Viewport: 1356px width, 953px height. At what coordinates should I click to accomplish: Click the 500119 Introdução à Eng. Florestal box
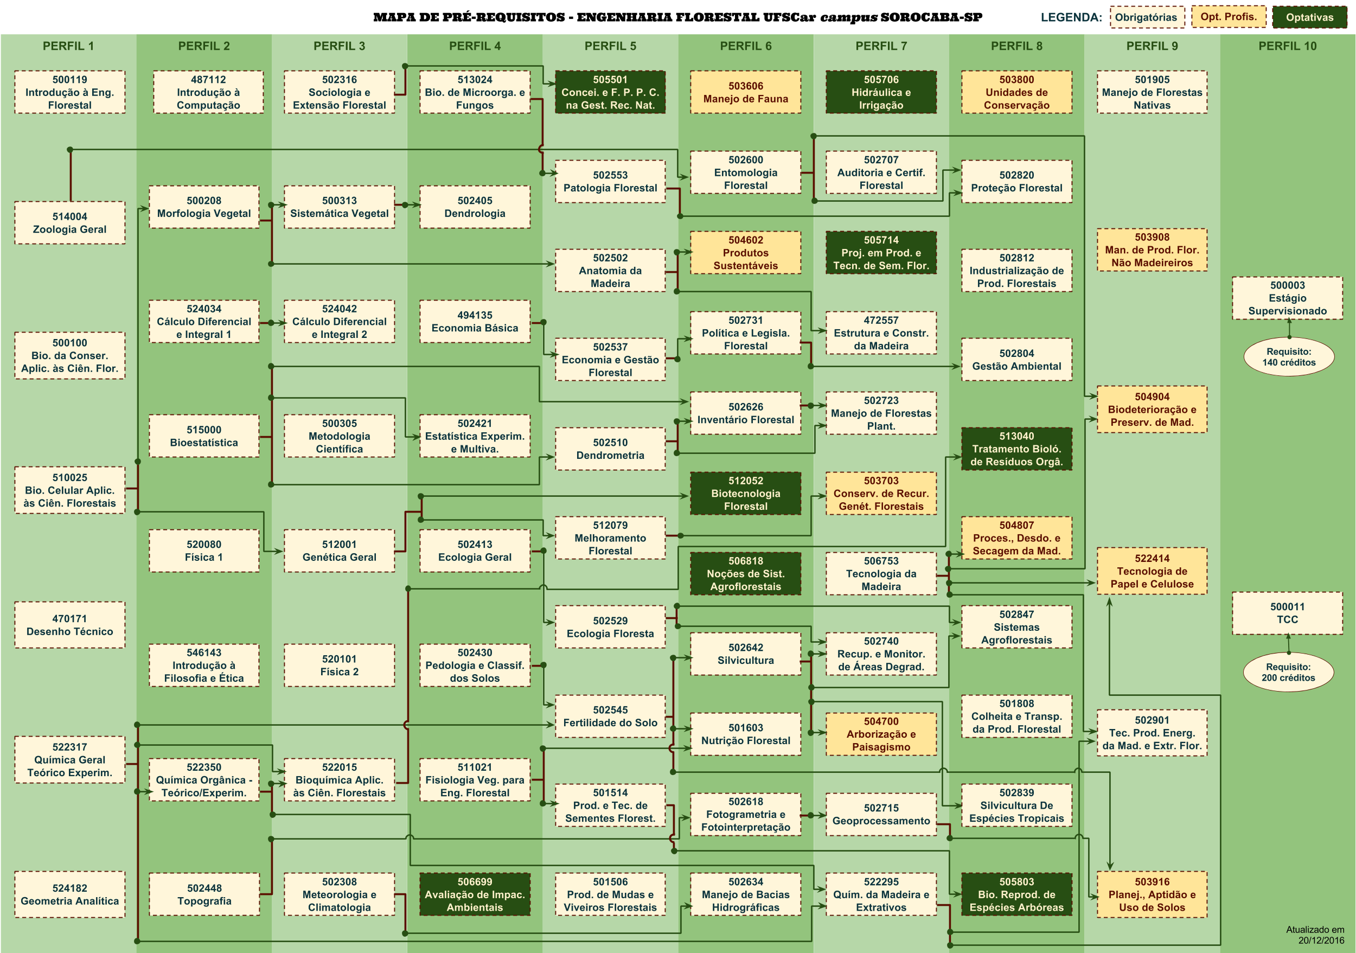69,92
